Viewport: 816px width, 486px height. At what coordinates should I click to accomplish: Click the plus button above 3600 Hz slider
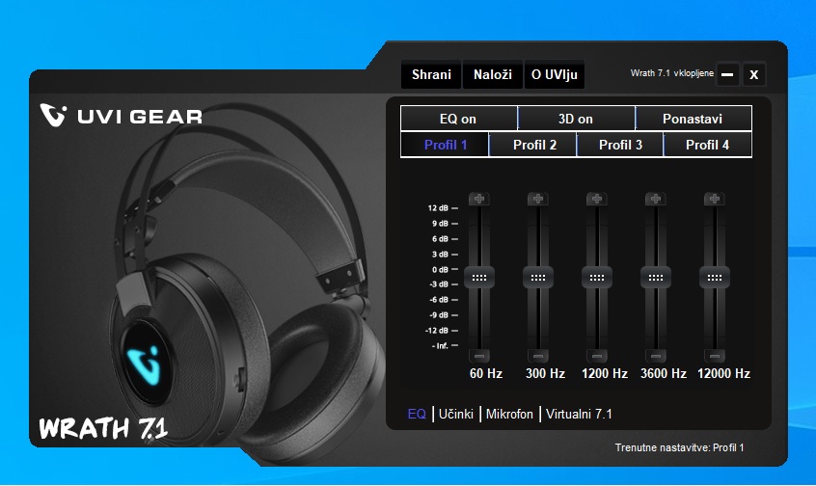pos(655,199)
